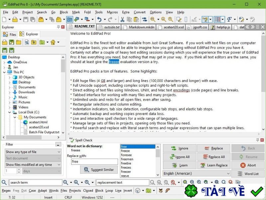Select freeze in the suggestion list

(x=125, y=151)
